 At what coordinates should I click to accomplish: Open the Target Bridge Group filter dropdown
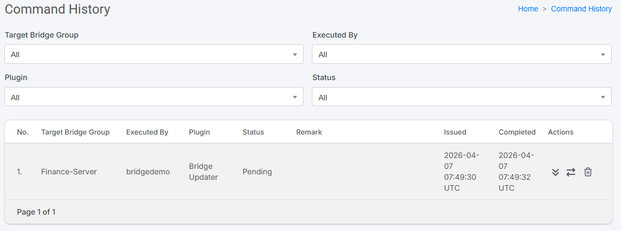[x=154, y=54]
